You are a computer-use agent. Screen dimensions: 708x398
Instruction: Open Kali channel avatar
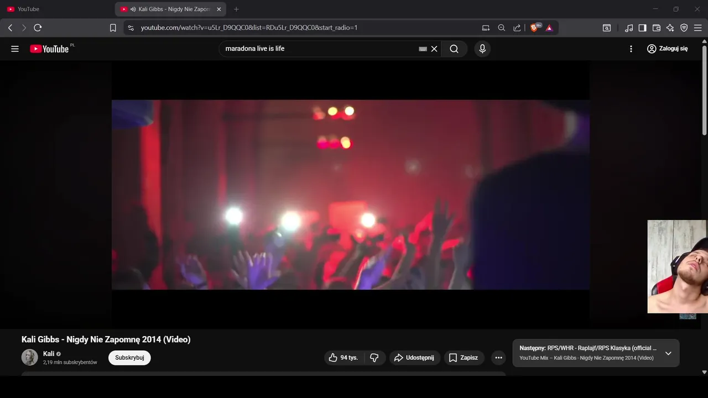tap(30, 358)
